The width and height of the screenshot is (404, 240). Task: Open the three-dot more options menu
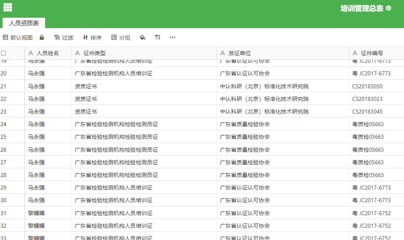click(173, 37)
